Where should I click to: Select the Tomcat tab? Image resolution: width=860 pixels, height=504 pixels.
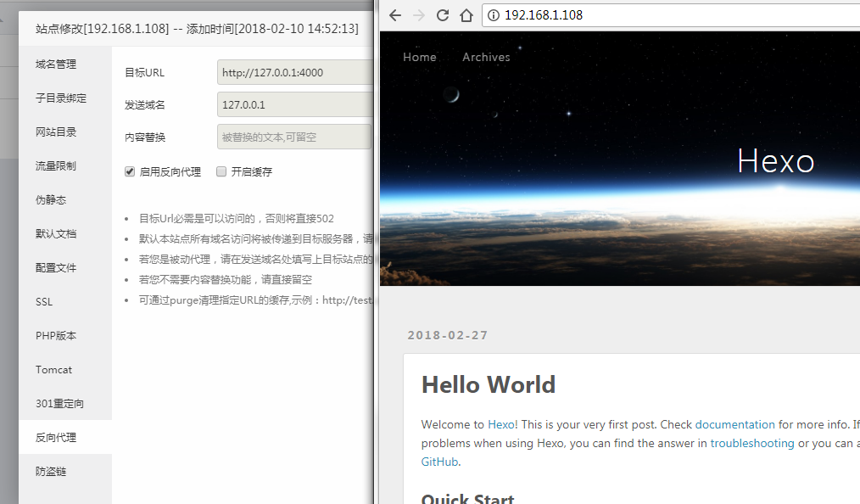(x=64, y=370)
